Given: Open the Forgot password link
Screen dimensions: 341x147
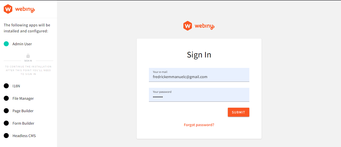Looking at the screenshot, I should tap(199, 125).
